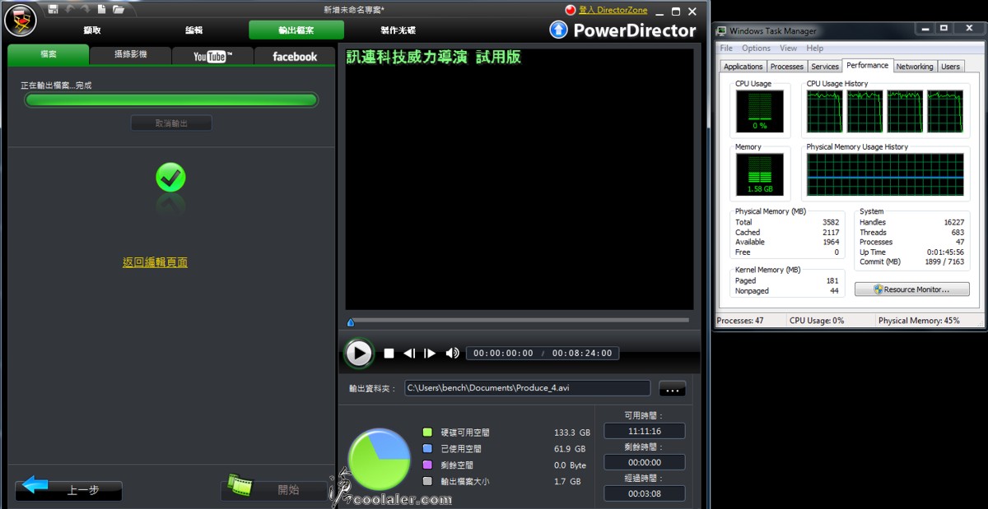Open the 製作光碟 module tab
The image size is (988, 509).
coord(398,30)
